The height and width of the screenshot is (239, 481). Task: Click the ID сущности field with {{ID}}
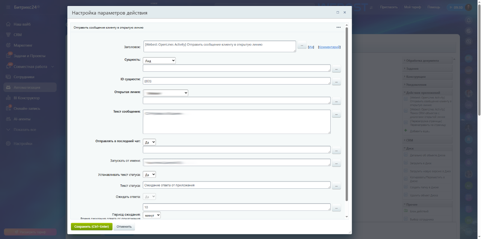(x=237, y=81)
